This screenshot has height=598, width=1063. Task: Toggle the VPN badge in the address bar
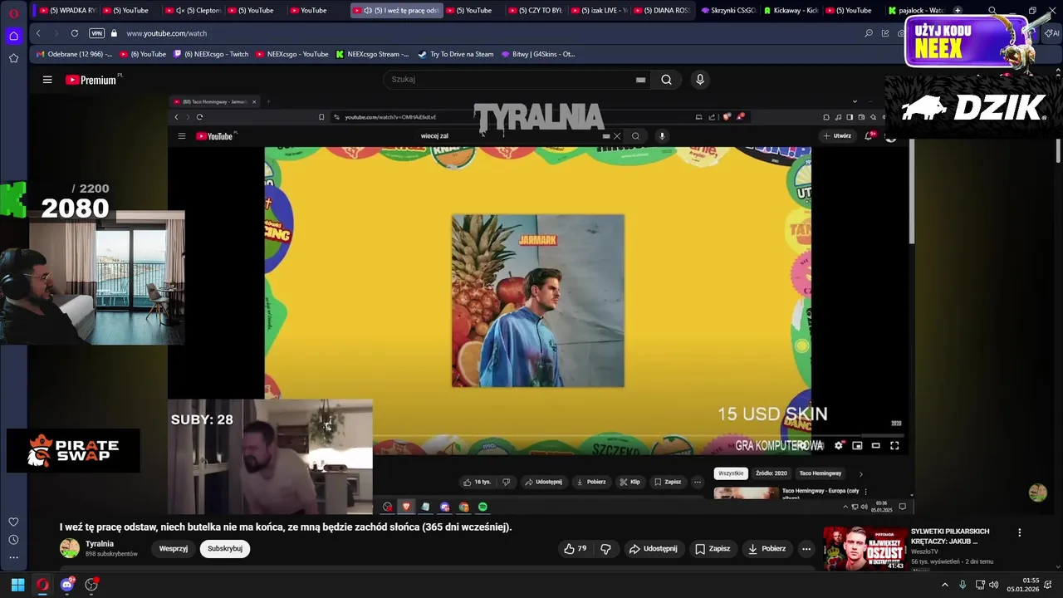96,33
